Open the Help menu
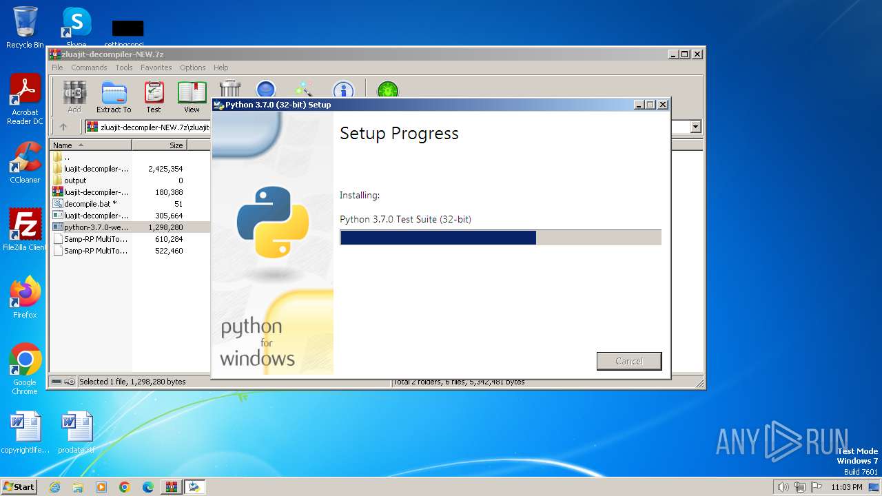This screenshot has height=496, width=882. click(x=220, y=68)
